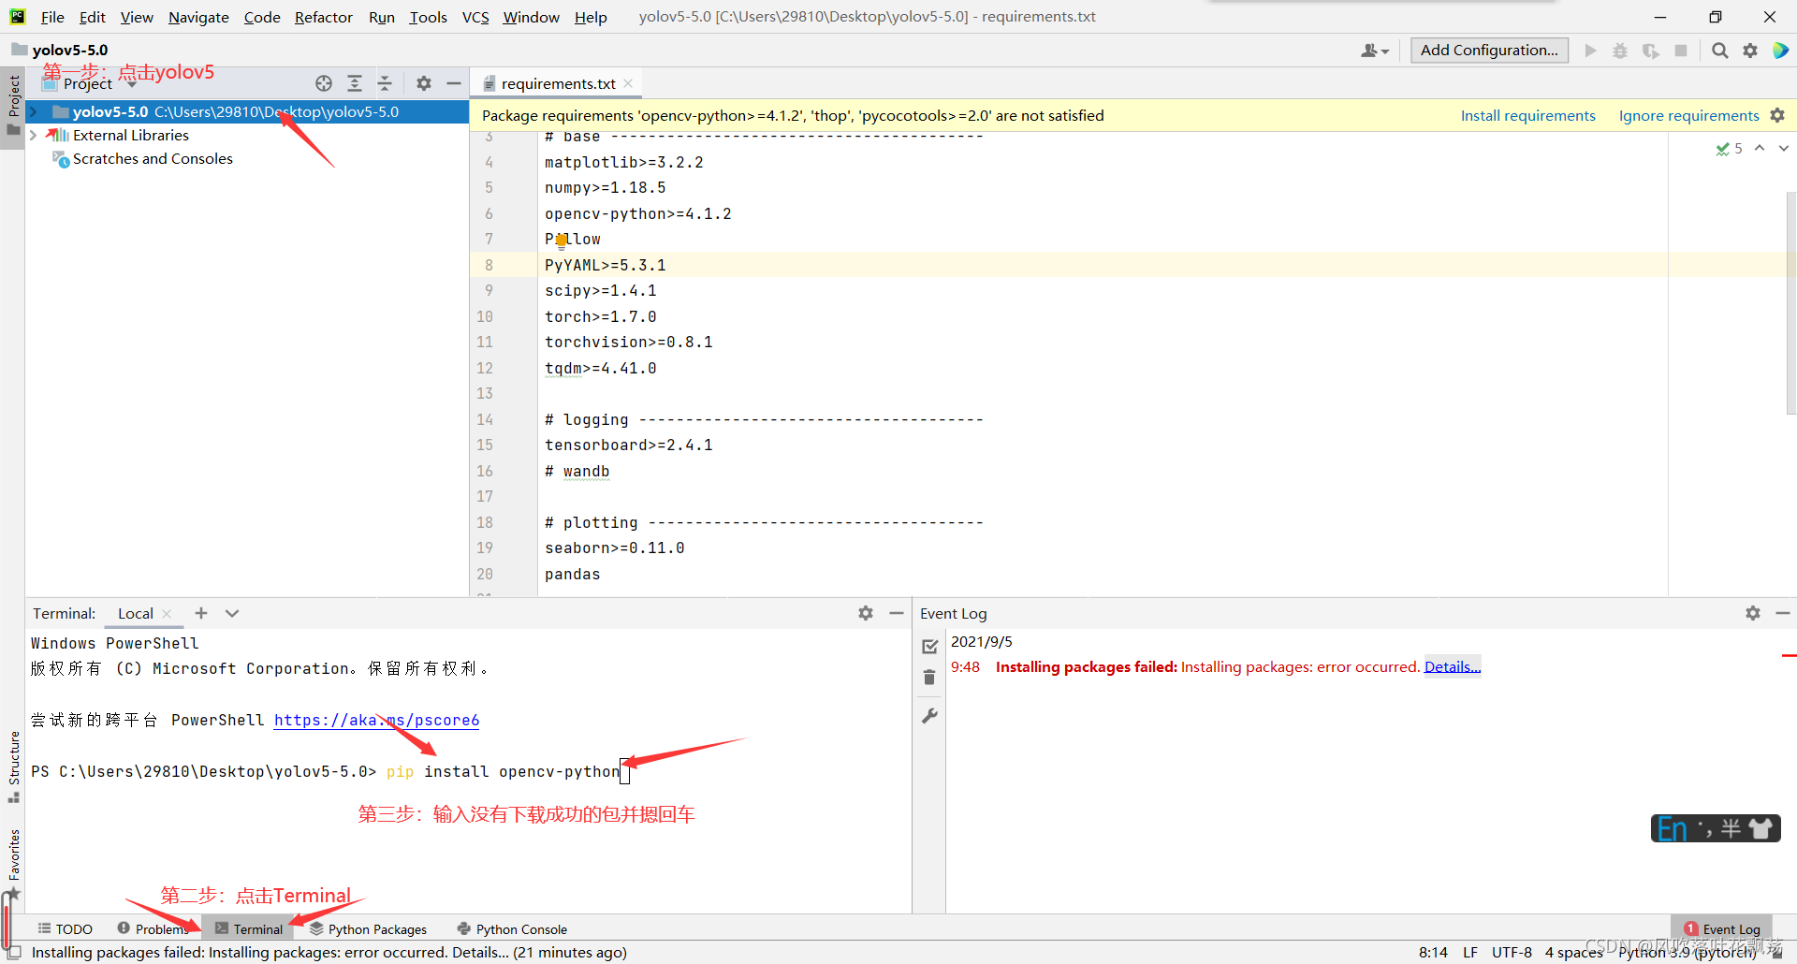This screenshot has height=964, width=1797.
Task: Click wrench settings icon in Event Log
Action: (x=929, y=715)
